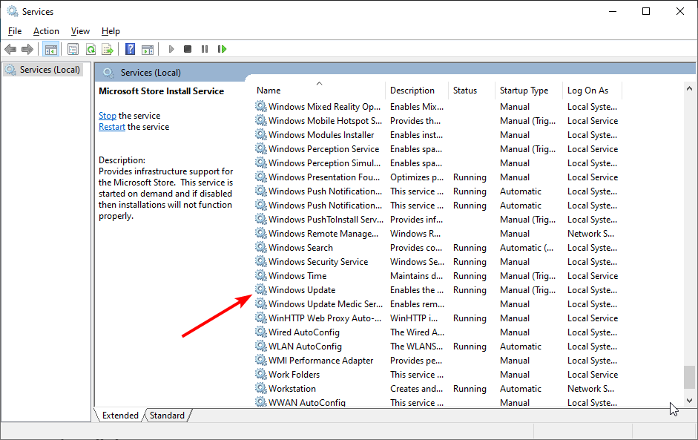698x440 pixels.
Task: Select the Services (Local) tree node
Action: click(42, 70)
